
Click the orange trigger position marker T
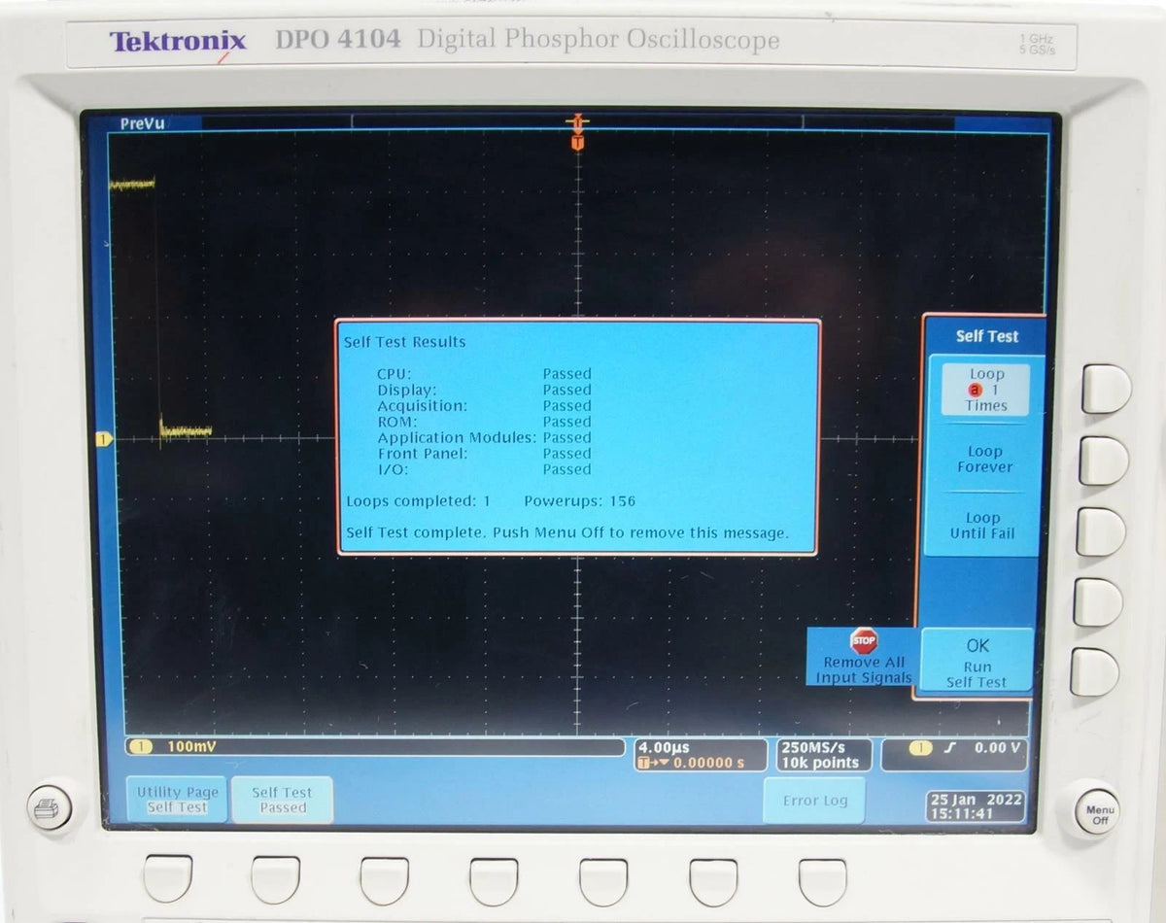(x=577, y=144)
